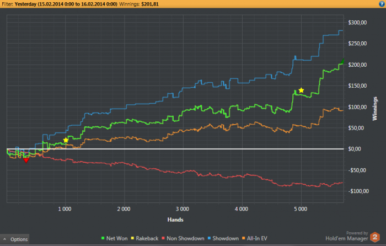This screenshot has width=386, height=246.
Task: Click the $50,00 axis label
Action: coord(356,128)
